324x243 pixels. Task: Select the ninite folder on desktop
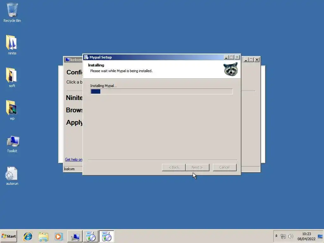tap(12, 45)
